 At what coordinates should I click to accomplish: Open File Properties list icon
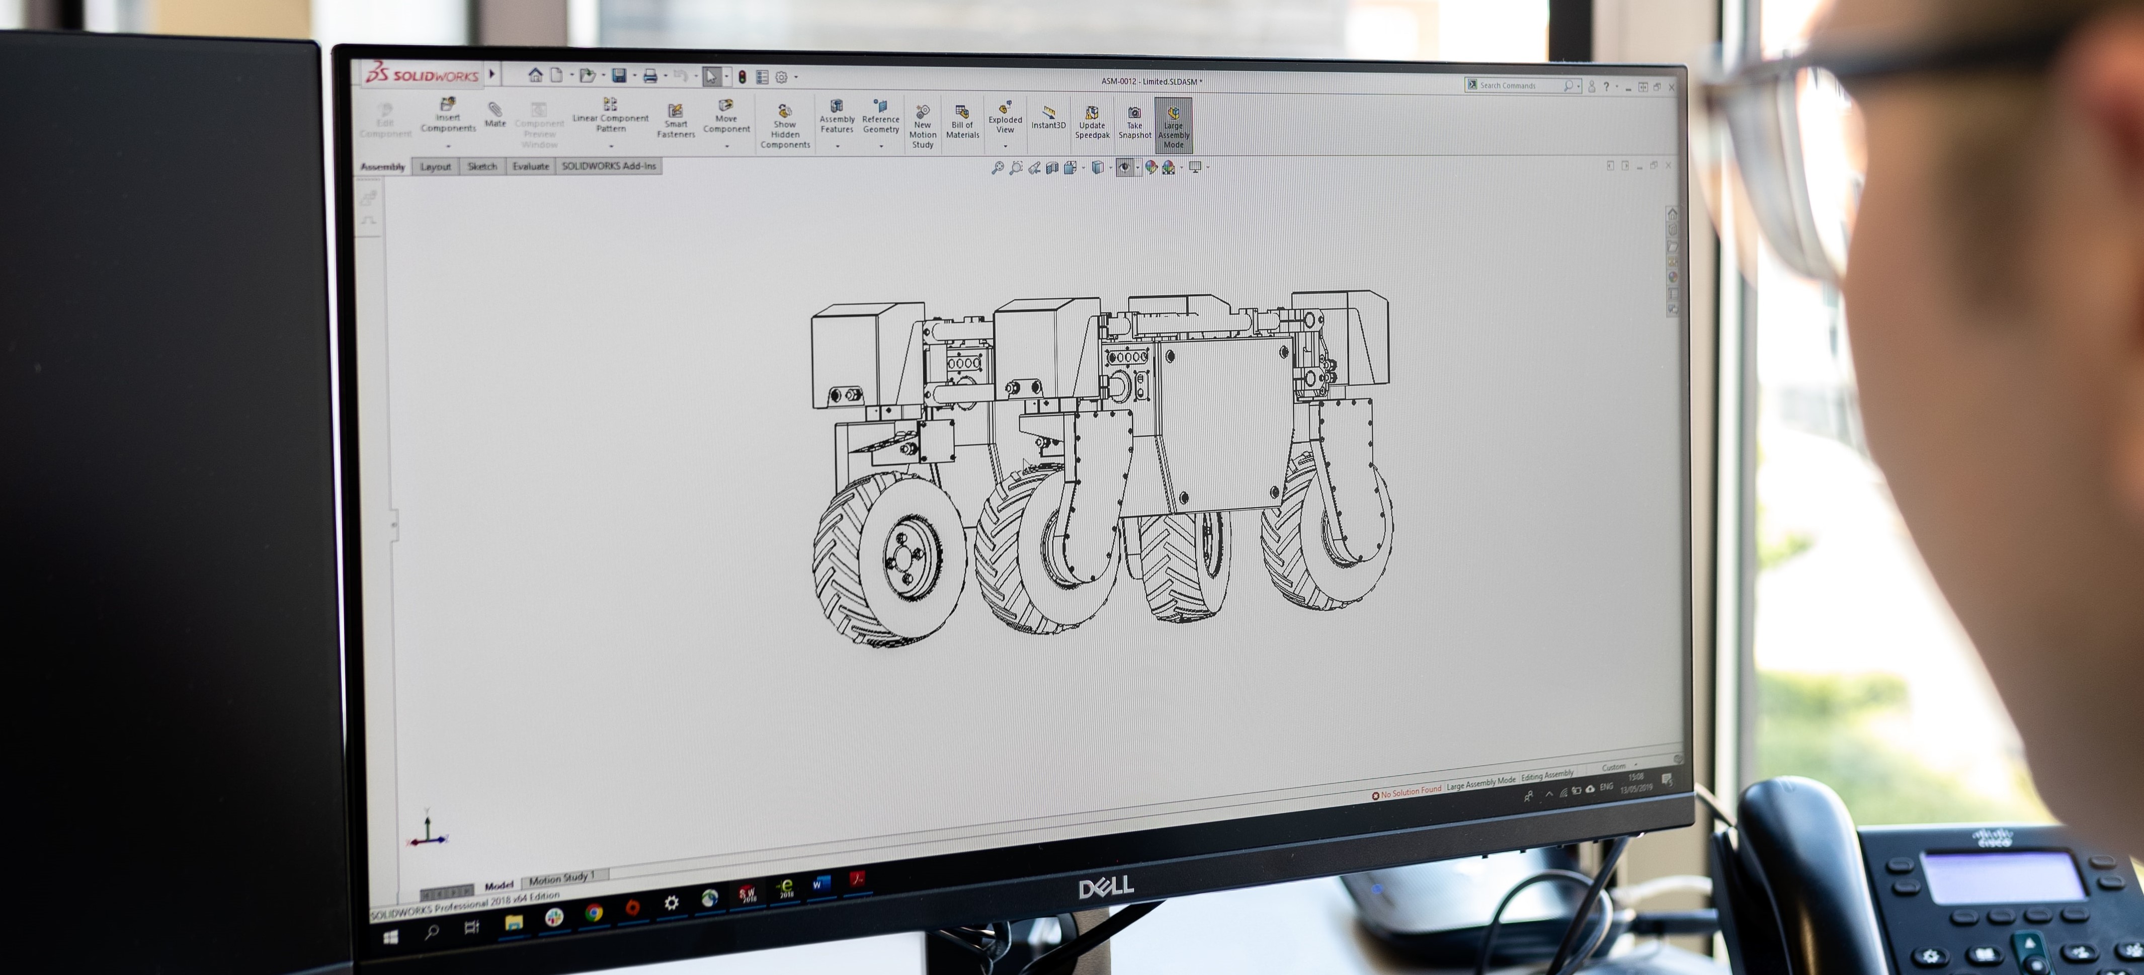[762, 76]
